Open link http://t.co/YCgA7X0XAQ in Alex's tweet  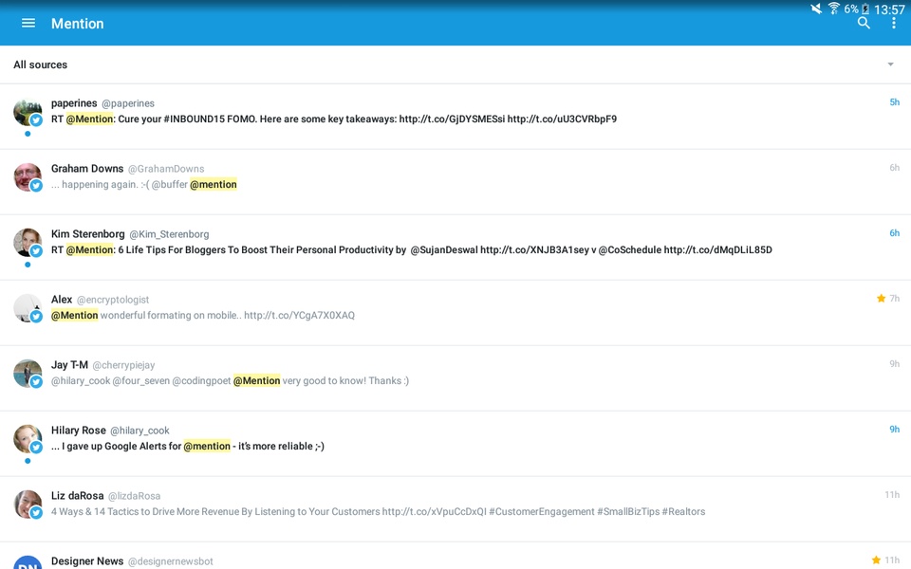tap(299, 315)
